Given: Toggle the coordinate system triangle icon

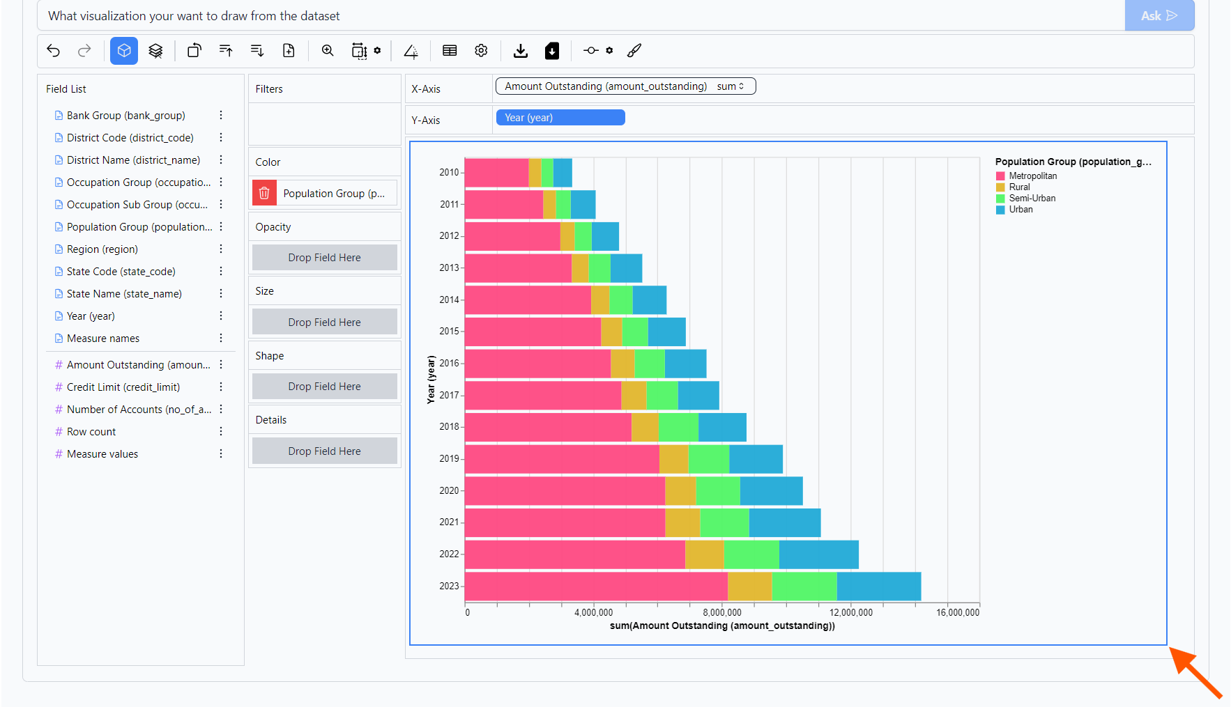Looking at the screenshot, I should (411, 51).
